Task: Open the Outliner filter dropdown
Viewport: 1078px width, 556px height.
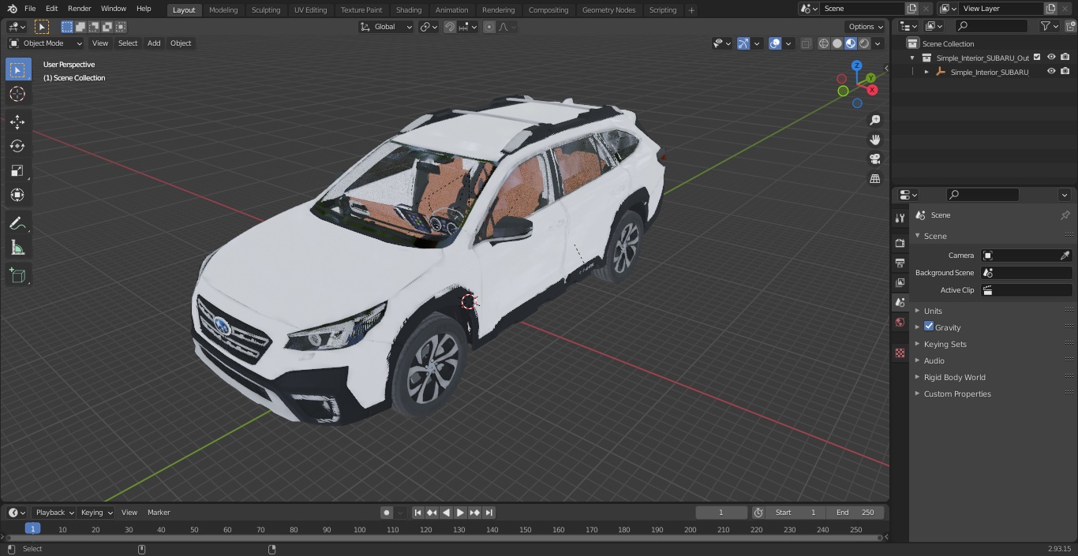Action: click(x=1049, y=26)
